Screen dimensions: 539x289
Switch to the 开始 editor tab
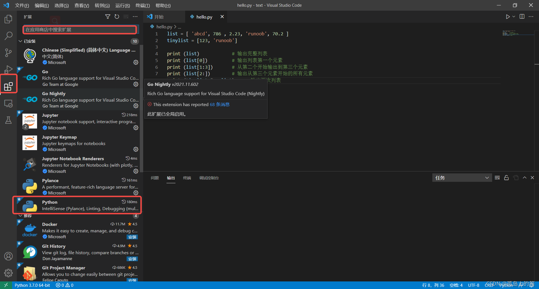[164, 17]
